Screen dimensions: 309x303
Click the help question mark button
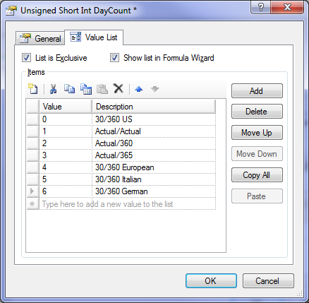(261, 7)
